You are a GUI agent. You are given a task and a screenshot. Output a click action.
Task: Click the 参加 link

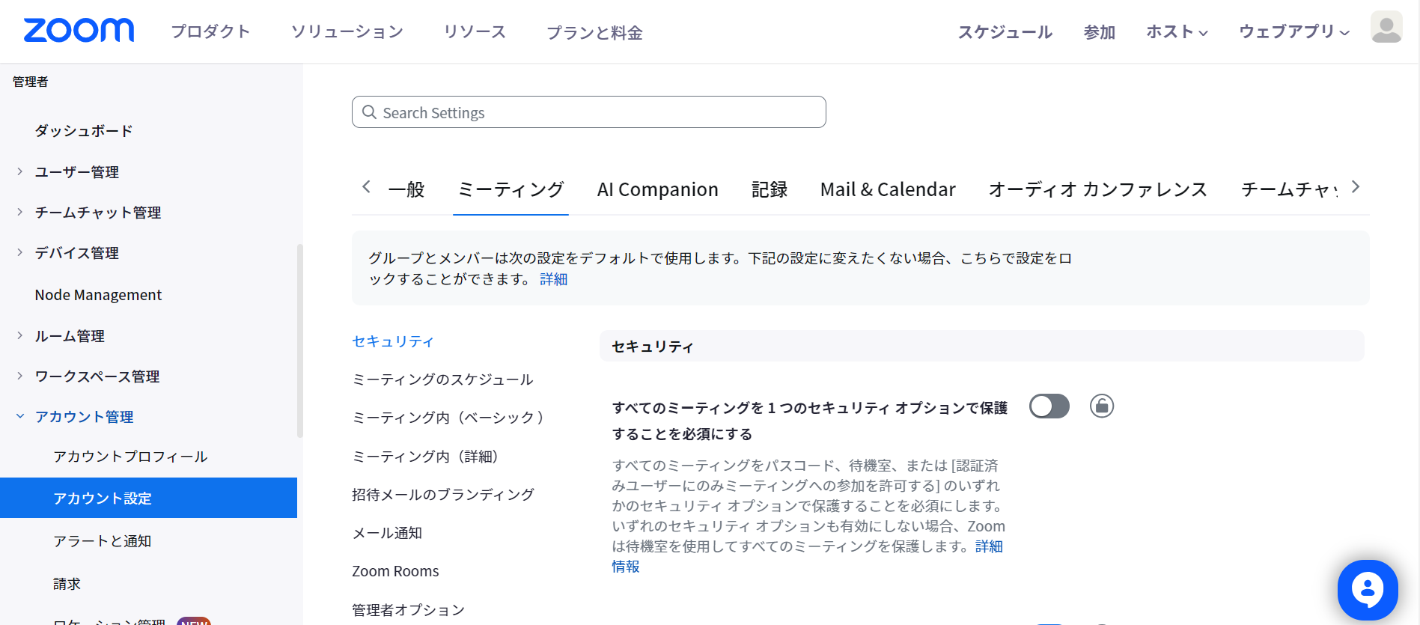pos(1100,32)
